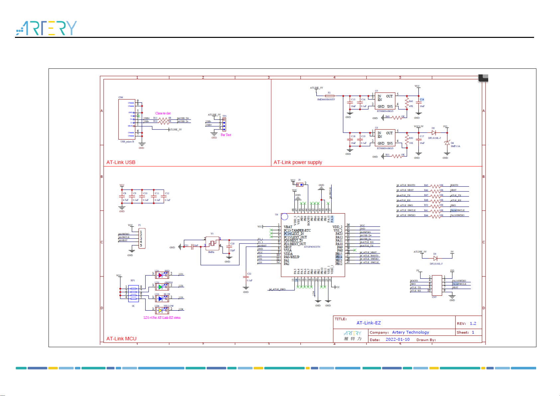
Task: Click the D5 diode symbol
Action: click(433, 133)
